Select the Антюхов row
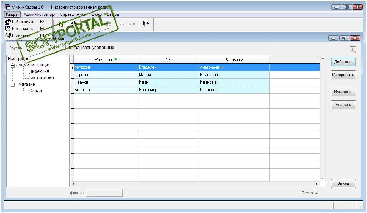Image resolution: width=367 pixels, height=213 pixels. 197,67
